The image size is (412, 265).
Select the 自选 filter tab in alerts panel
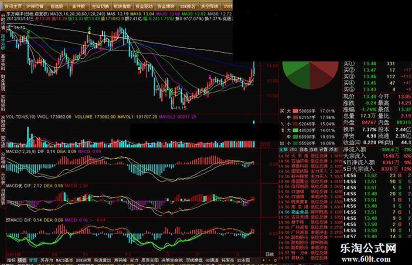coord(303,150)
